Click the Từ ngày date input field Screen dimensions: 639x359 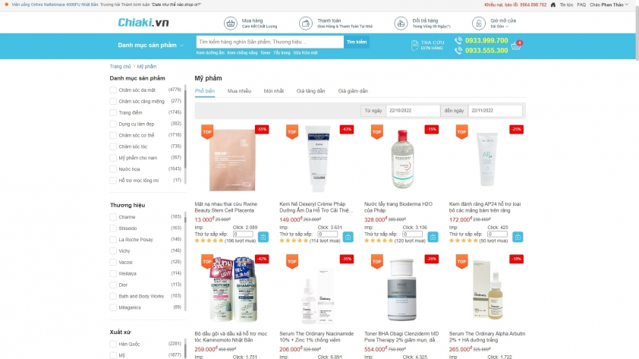tap(412, 110)
